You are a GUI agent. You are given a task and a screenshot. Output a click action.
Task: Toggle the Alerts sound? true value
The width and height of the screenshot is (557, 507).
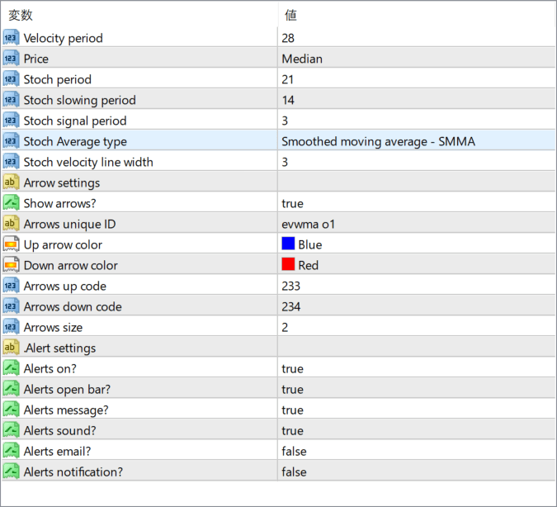click(x=292, y=430)
